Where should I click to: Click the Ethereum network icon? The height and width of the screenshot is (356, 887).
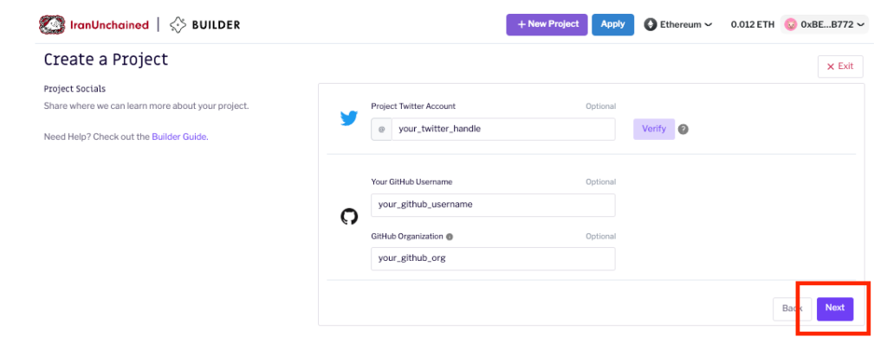(x=651, y=24)
